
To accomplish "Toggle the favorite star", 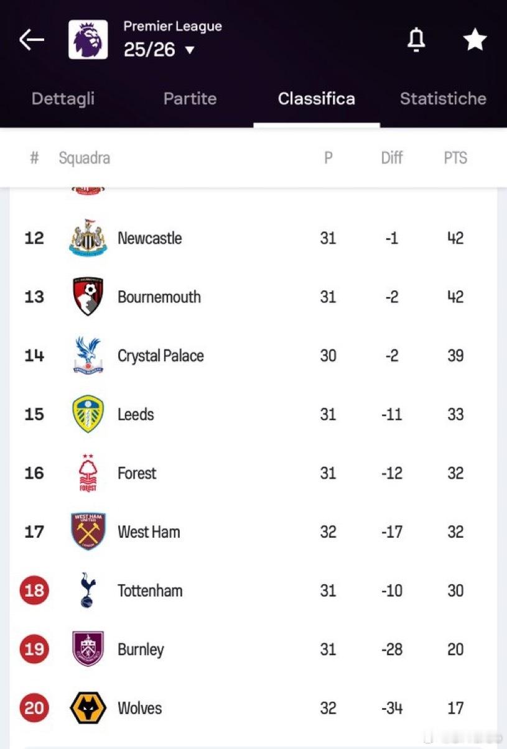I will 475,40.
